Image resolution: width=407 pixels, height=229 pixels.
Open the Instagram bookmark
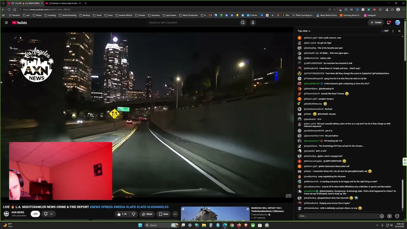coord(370,15)
